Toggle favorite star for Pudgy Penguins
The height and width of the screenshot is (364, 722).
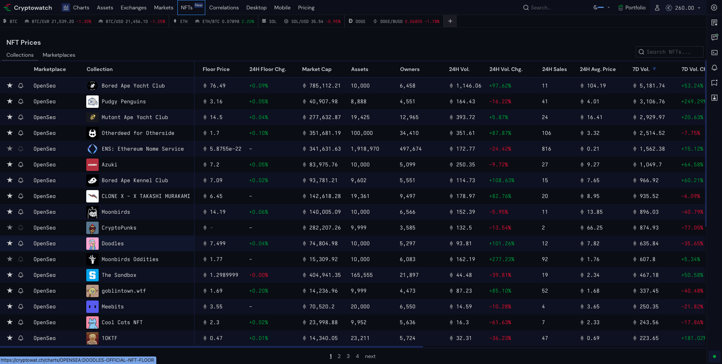(10, 101)
